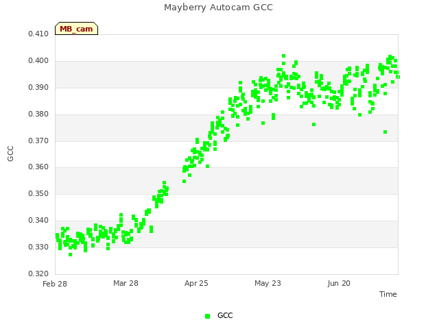Click the green GCC legend swatch
This screenshot has height=329, width=439.
[207, 316]
